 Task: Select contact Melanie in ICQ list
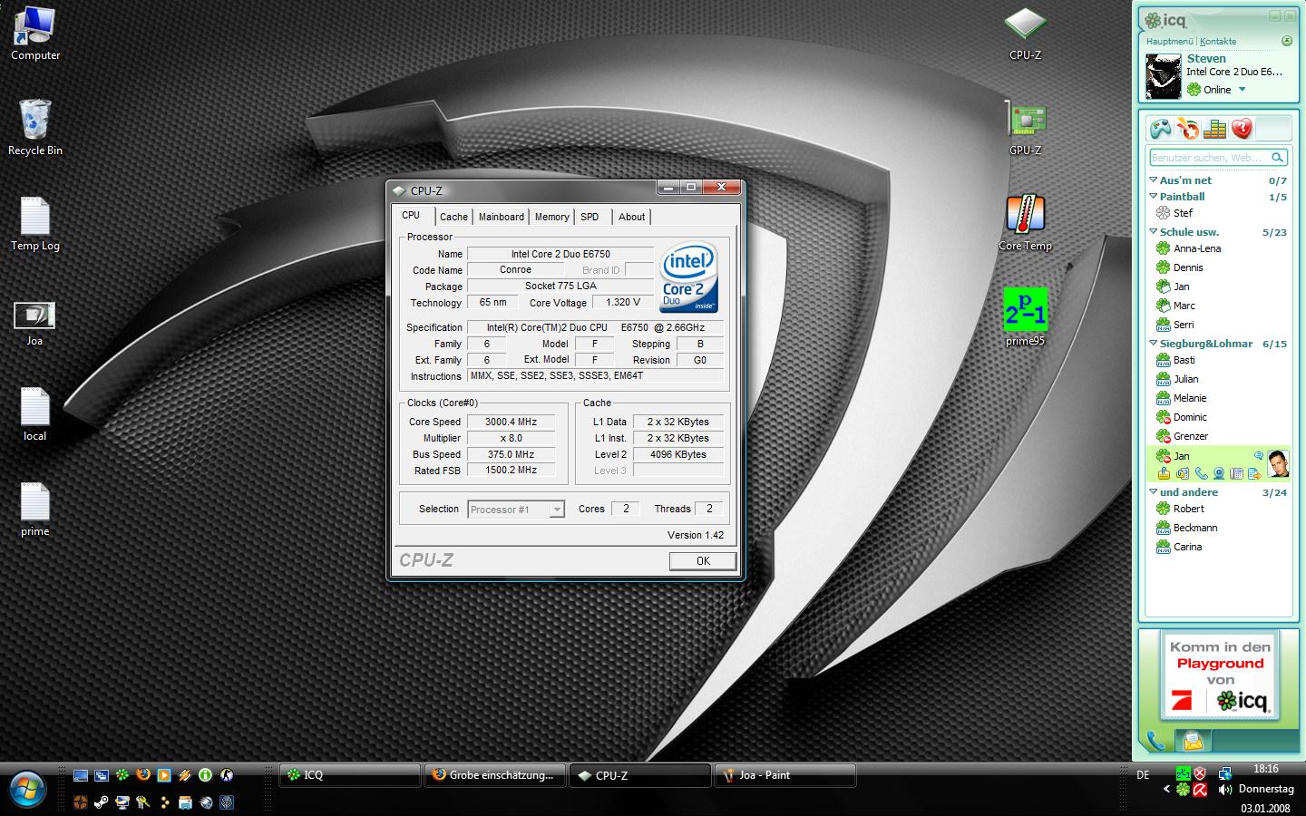point(1189,398)
